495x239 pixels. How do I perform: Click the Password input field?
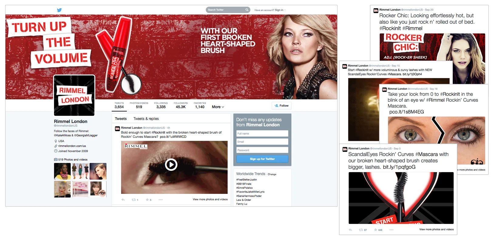point(262,150)
